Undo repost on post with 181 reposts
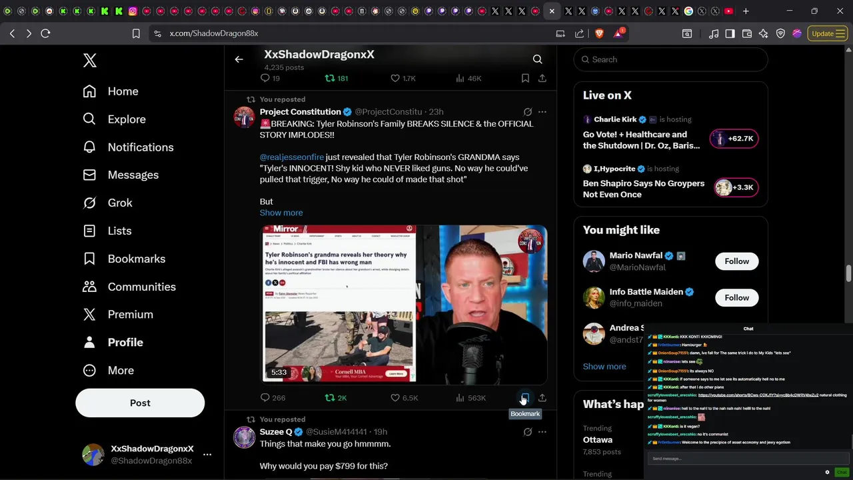This screenshot has width=853, height=480. (336, 78)
